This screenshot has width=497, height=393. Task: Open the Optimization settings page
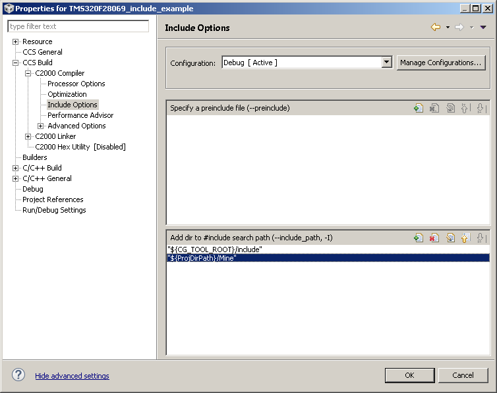click(x=67, y=94)
